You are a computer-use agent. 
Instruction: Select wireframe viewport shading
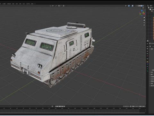click(138, 6)
